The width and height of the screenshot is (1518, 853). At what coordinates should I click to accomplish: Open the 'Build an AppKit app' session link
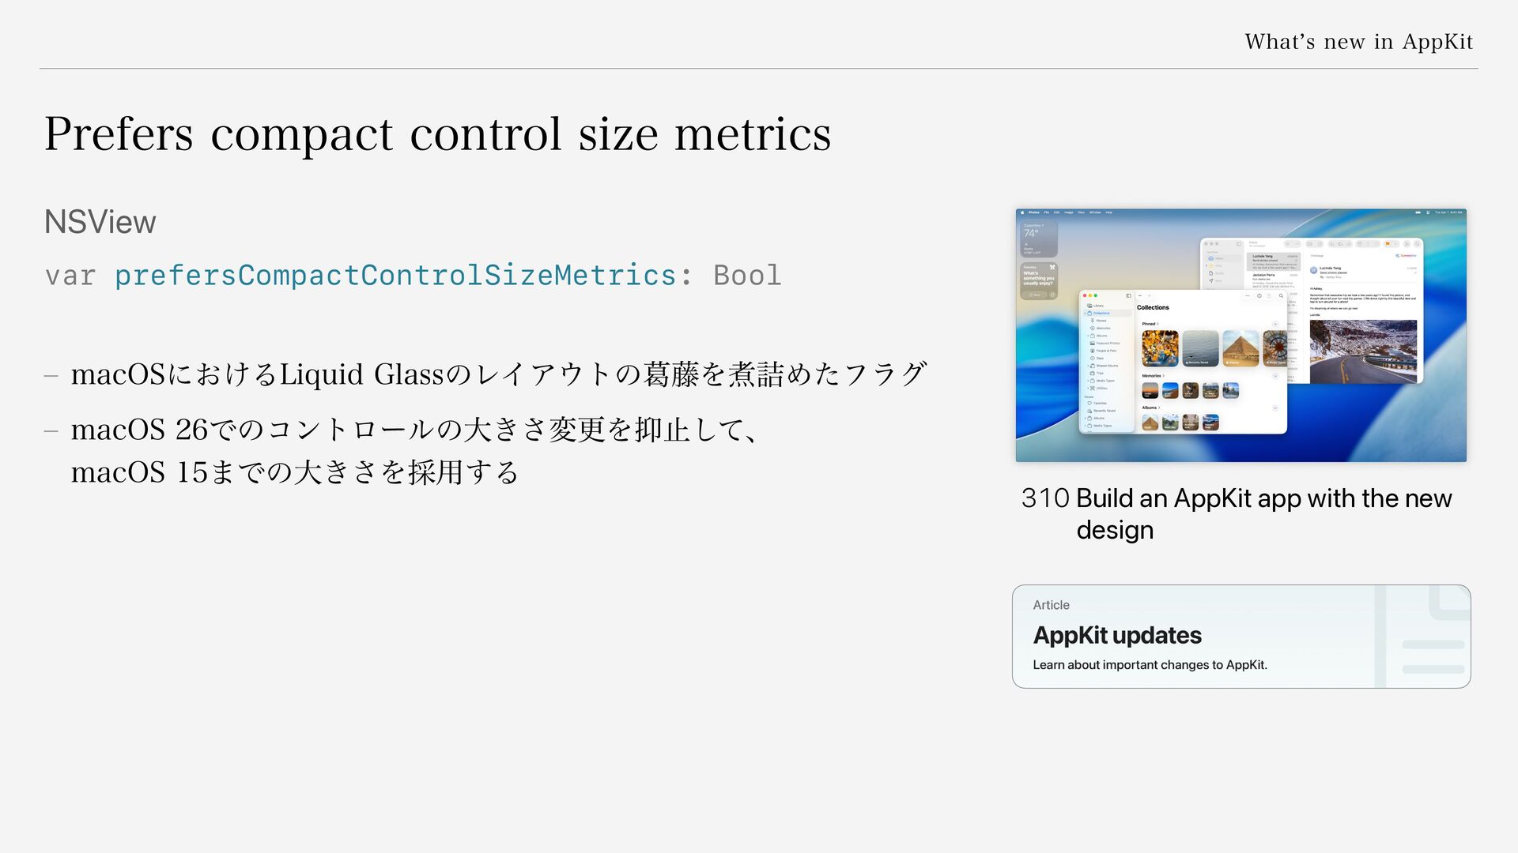point(1237,513)
